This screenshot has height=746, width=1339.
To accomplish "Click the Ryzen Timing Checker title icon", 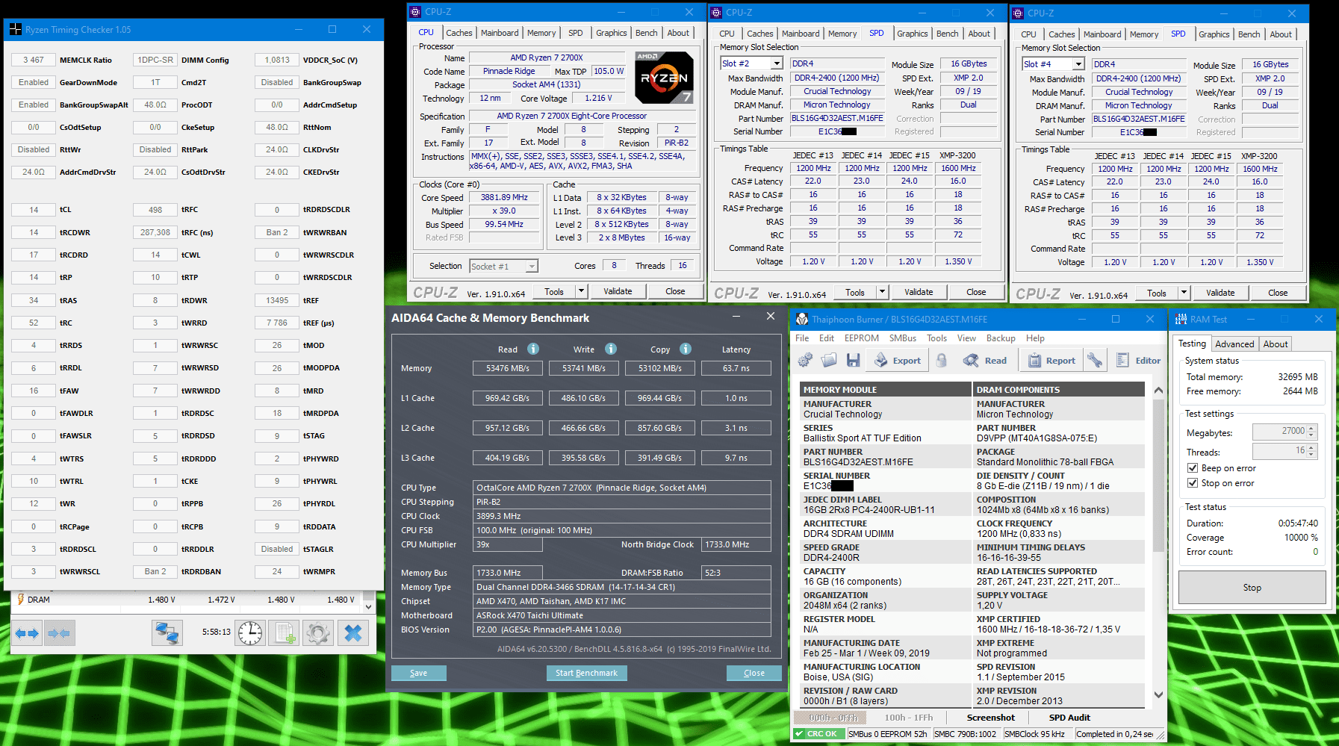I will [16, 29].
